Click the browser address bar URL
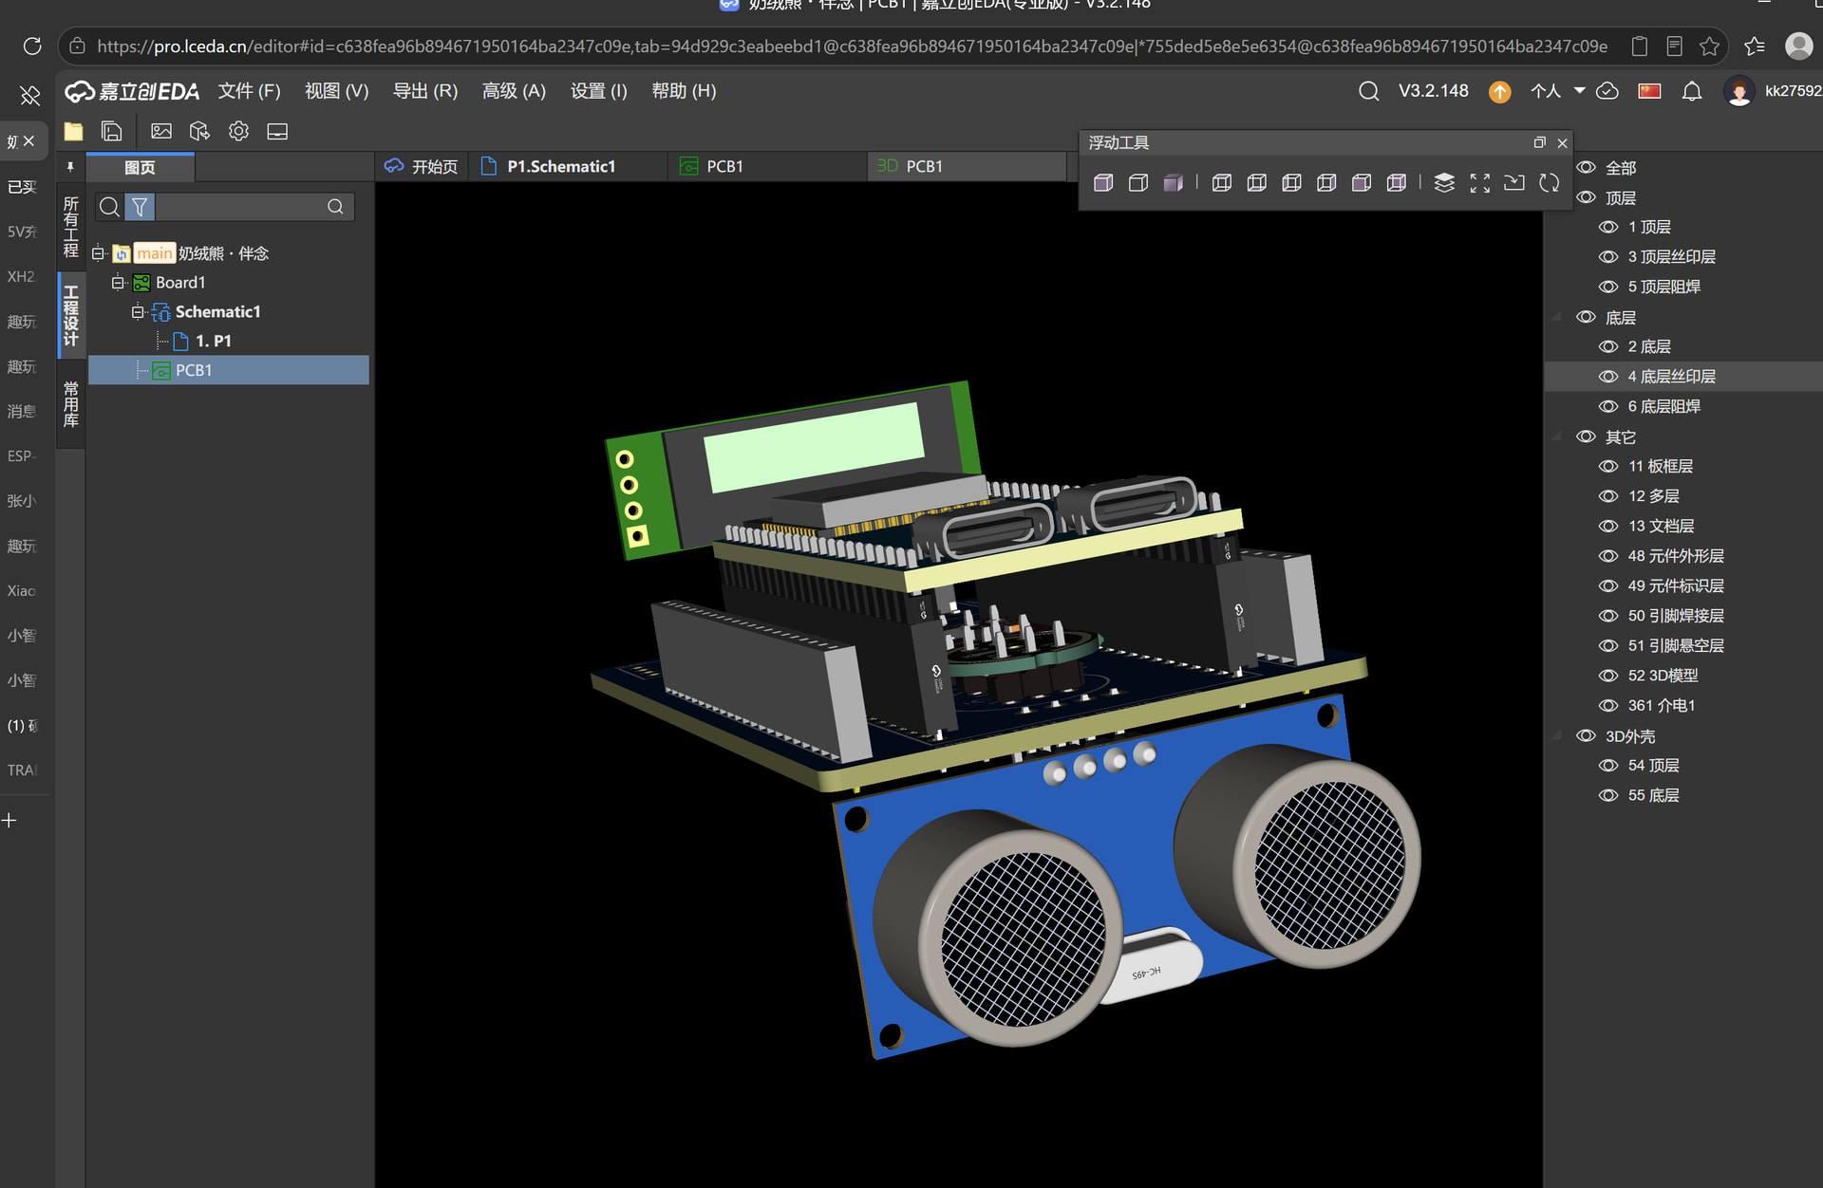Screen dimensions: 1823x1188 point(852,46)
